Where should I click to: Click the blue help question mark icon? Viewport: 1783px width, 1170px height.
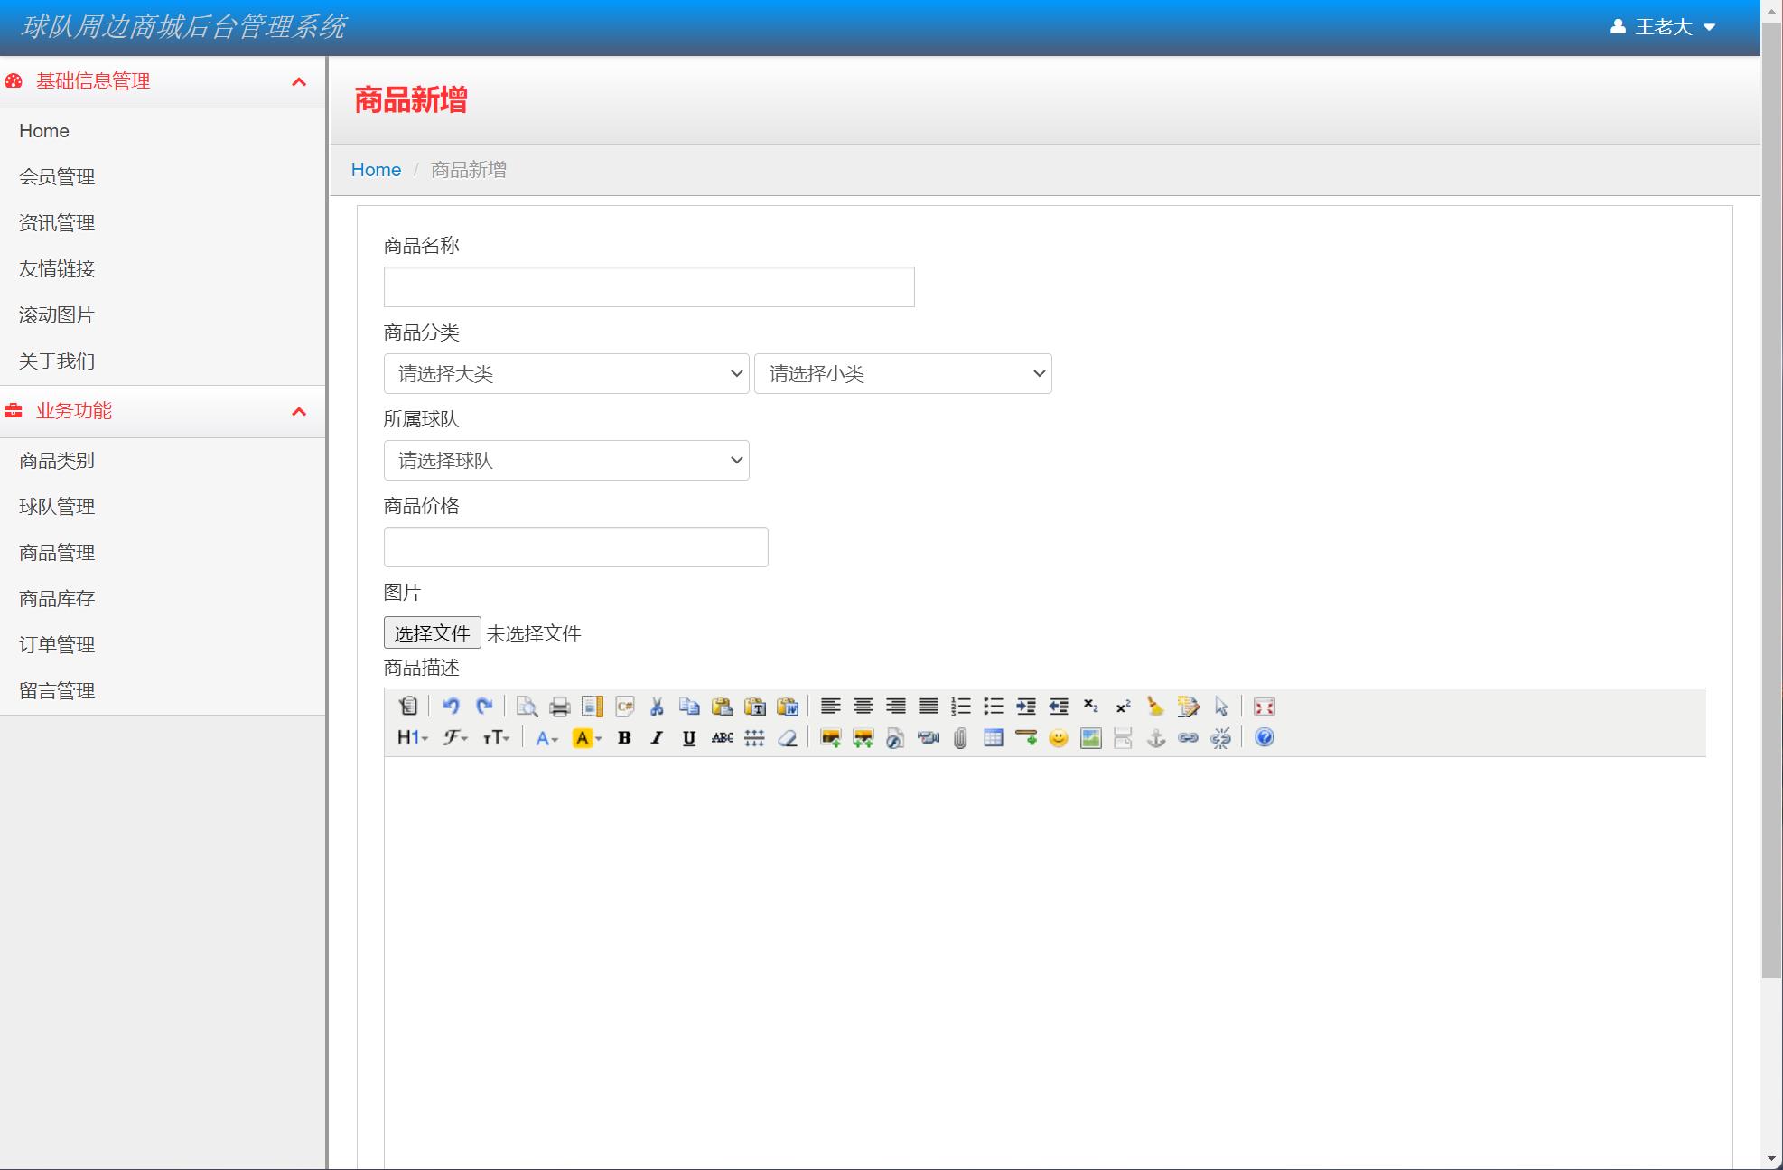[x=1264, y=738]
